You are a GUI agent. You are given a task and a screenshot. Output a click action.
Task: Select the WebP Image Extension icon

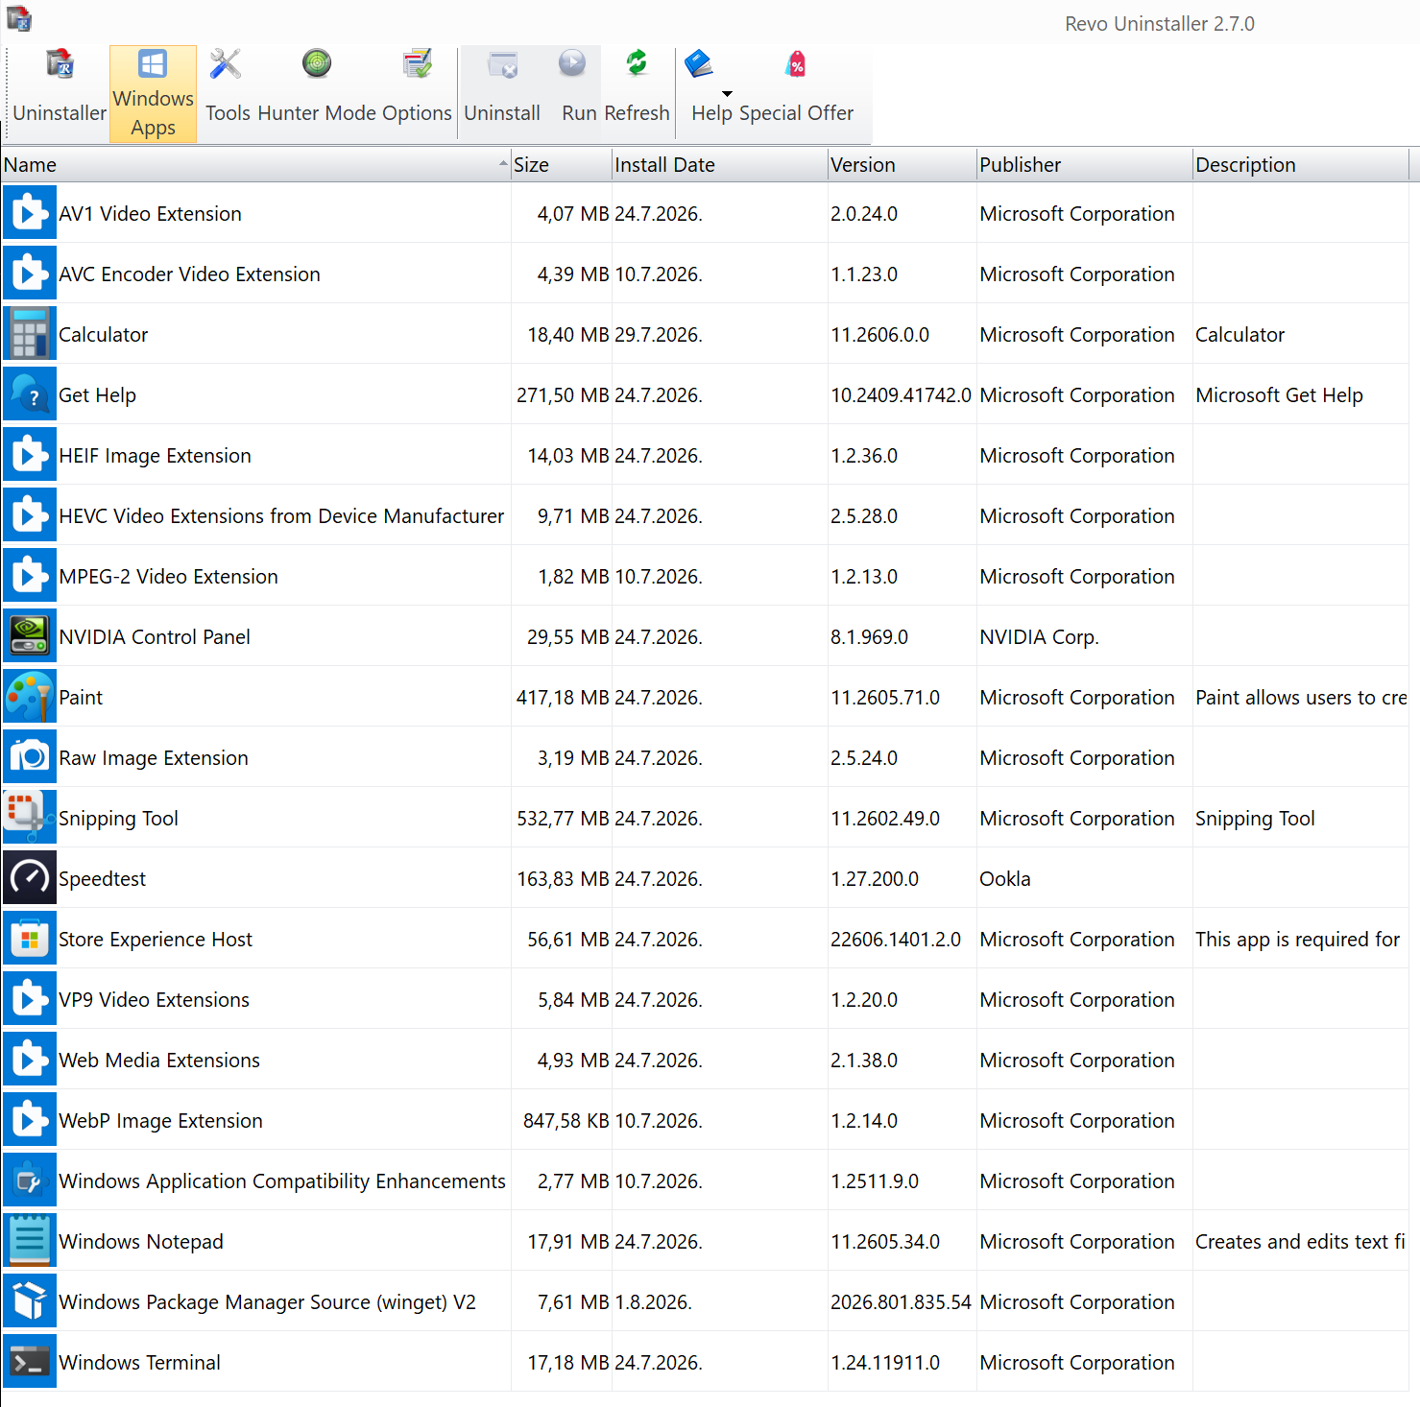(x=30, y=1120)
